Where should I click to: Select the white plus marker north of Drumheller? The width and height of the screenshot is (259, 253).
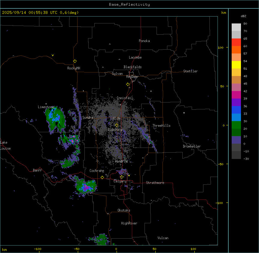pos(184,113)
